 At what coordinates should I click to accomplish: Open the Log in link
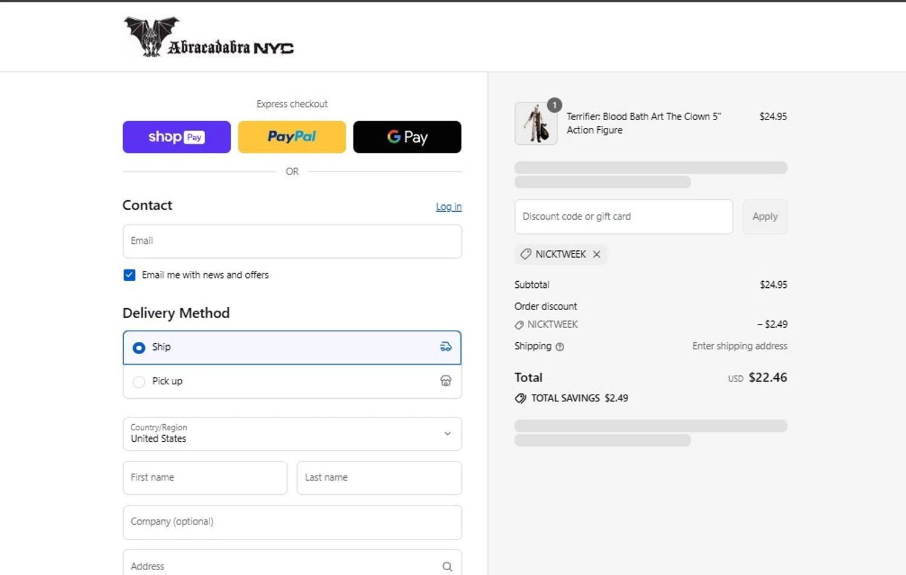coord(449,206)
